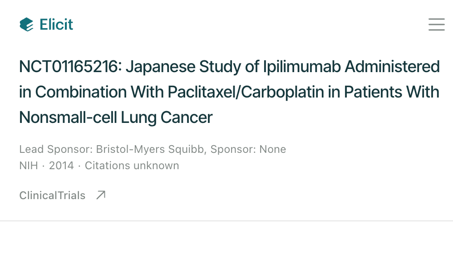The image size is (453, 254).
Task: Open the hamburger navigation menu
Action: 437,24
